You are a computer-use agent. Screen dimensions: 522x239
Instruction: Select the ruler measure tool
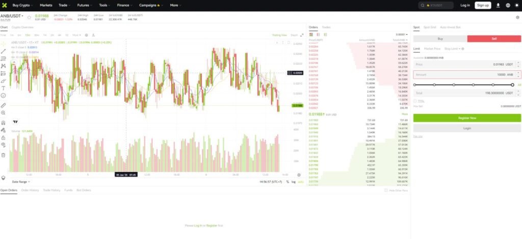(4, 105)
